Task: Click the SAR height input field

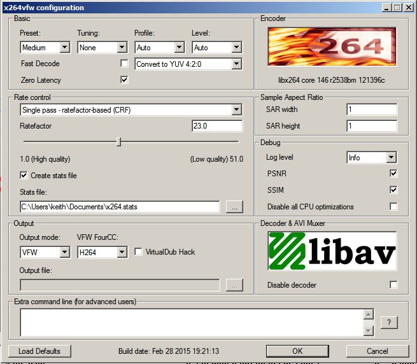Action: coord(372,126)
